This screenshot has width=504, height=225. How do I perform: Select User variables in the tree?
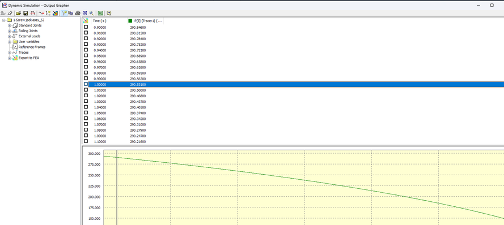(29, 42)
